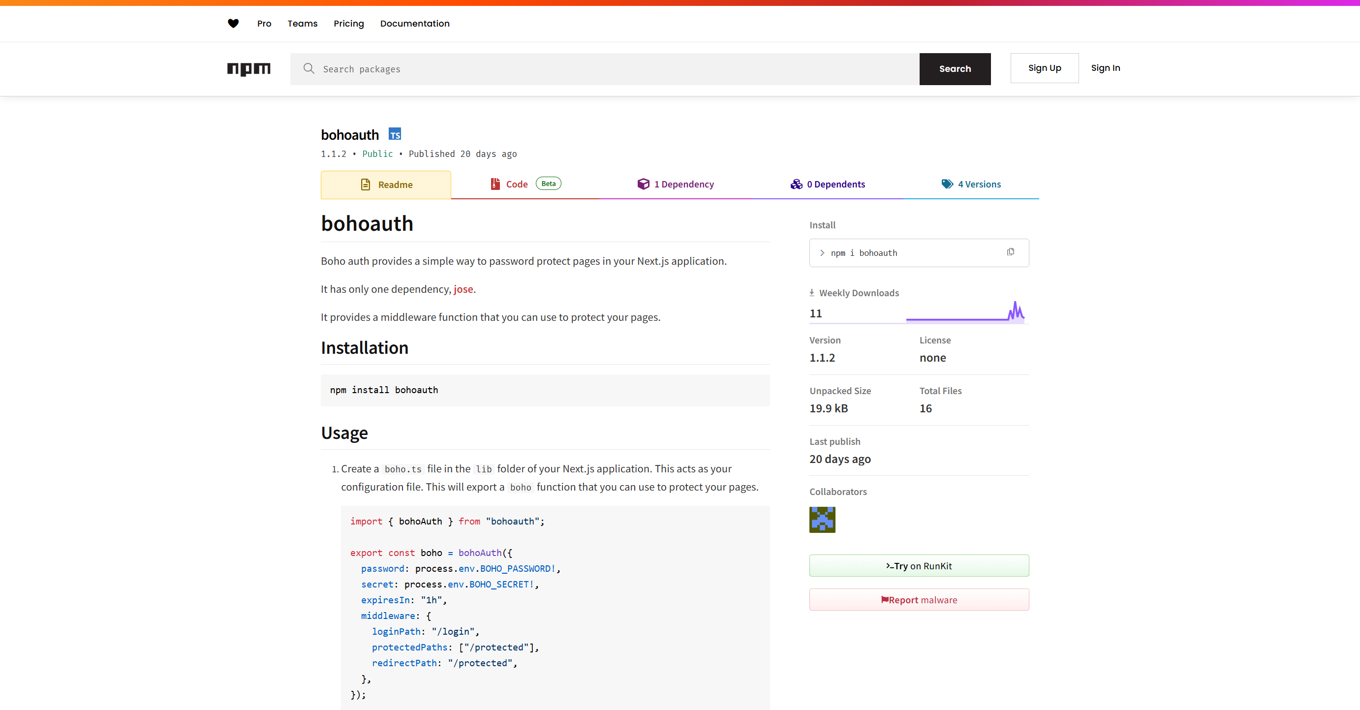Click the import bohoAuth code line
This screenshot has width=1360, height=710.
click(x=447, y=521)
